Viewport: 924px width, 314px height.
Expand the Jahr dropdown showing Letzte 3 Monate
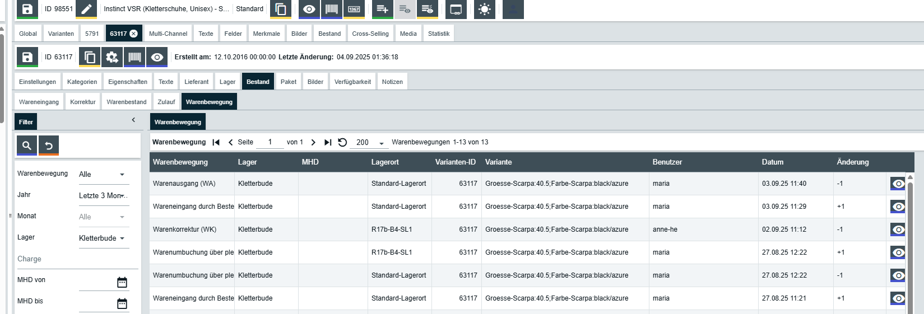104,196
